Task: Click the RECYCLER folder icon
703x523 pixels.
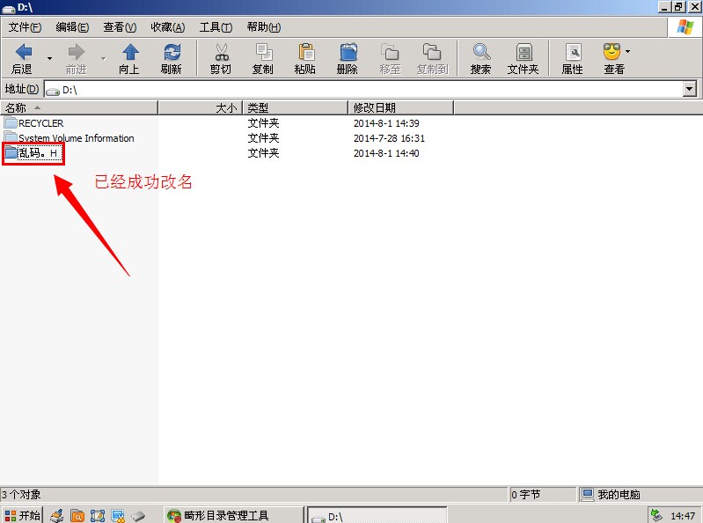Action: click(11, 122)
